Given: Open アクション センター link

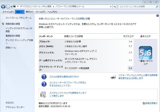Looking at the screenshot, I should (15, 107).
